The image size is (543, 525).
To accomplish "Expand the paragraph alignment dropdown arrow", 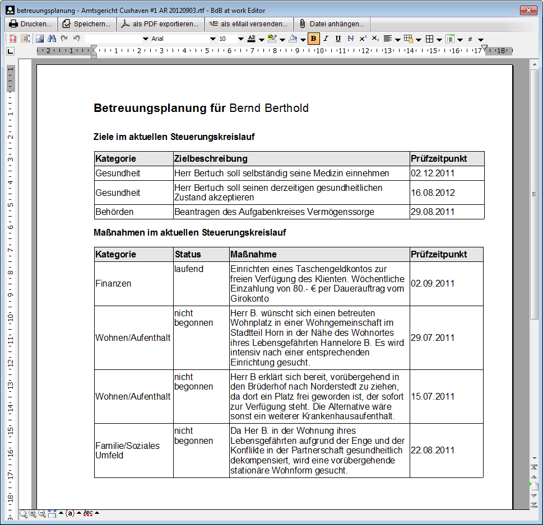I will (x=397, y=39).
